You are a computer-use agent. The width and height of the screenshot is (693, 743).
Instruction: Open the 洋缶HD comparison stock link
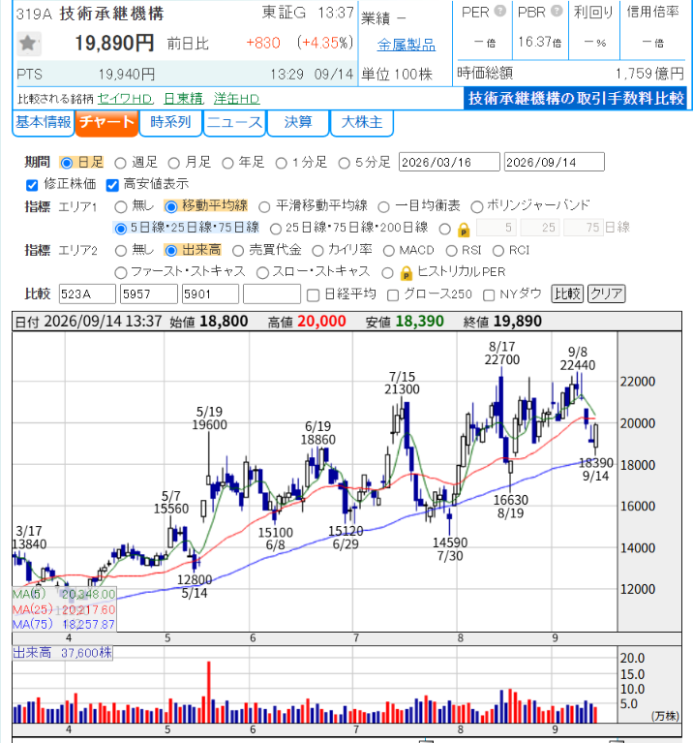236,99
